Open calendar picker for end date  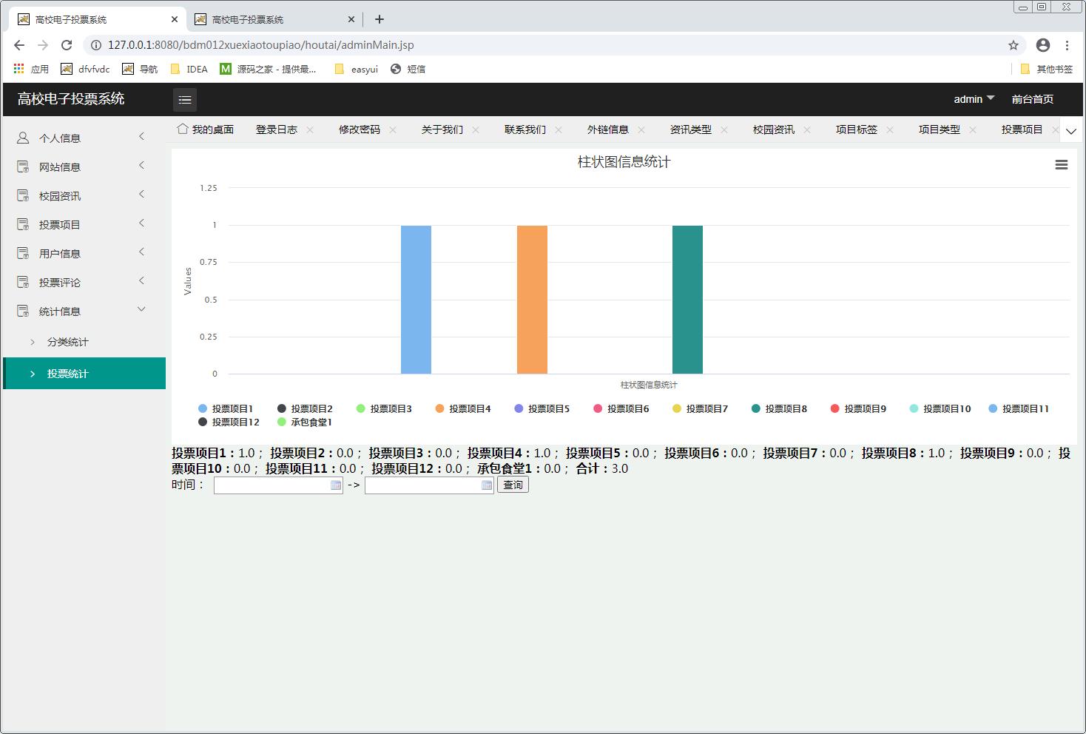click(487, 485)
